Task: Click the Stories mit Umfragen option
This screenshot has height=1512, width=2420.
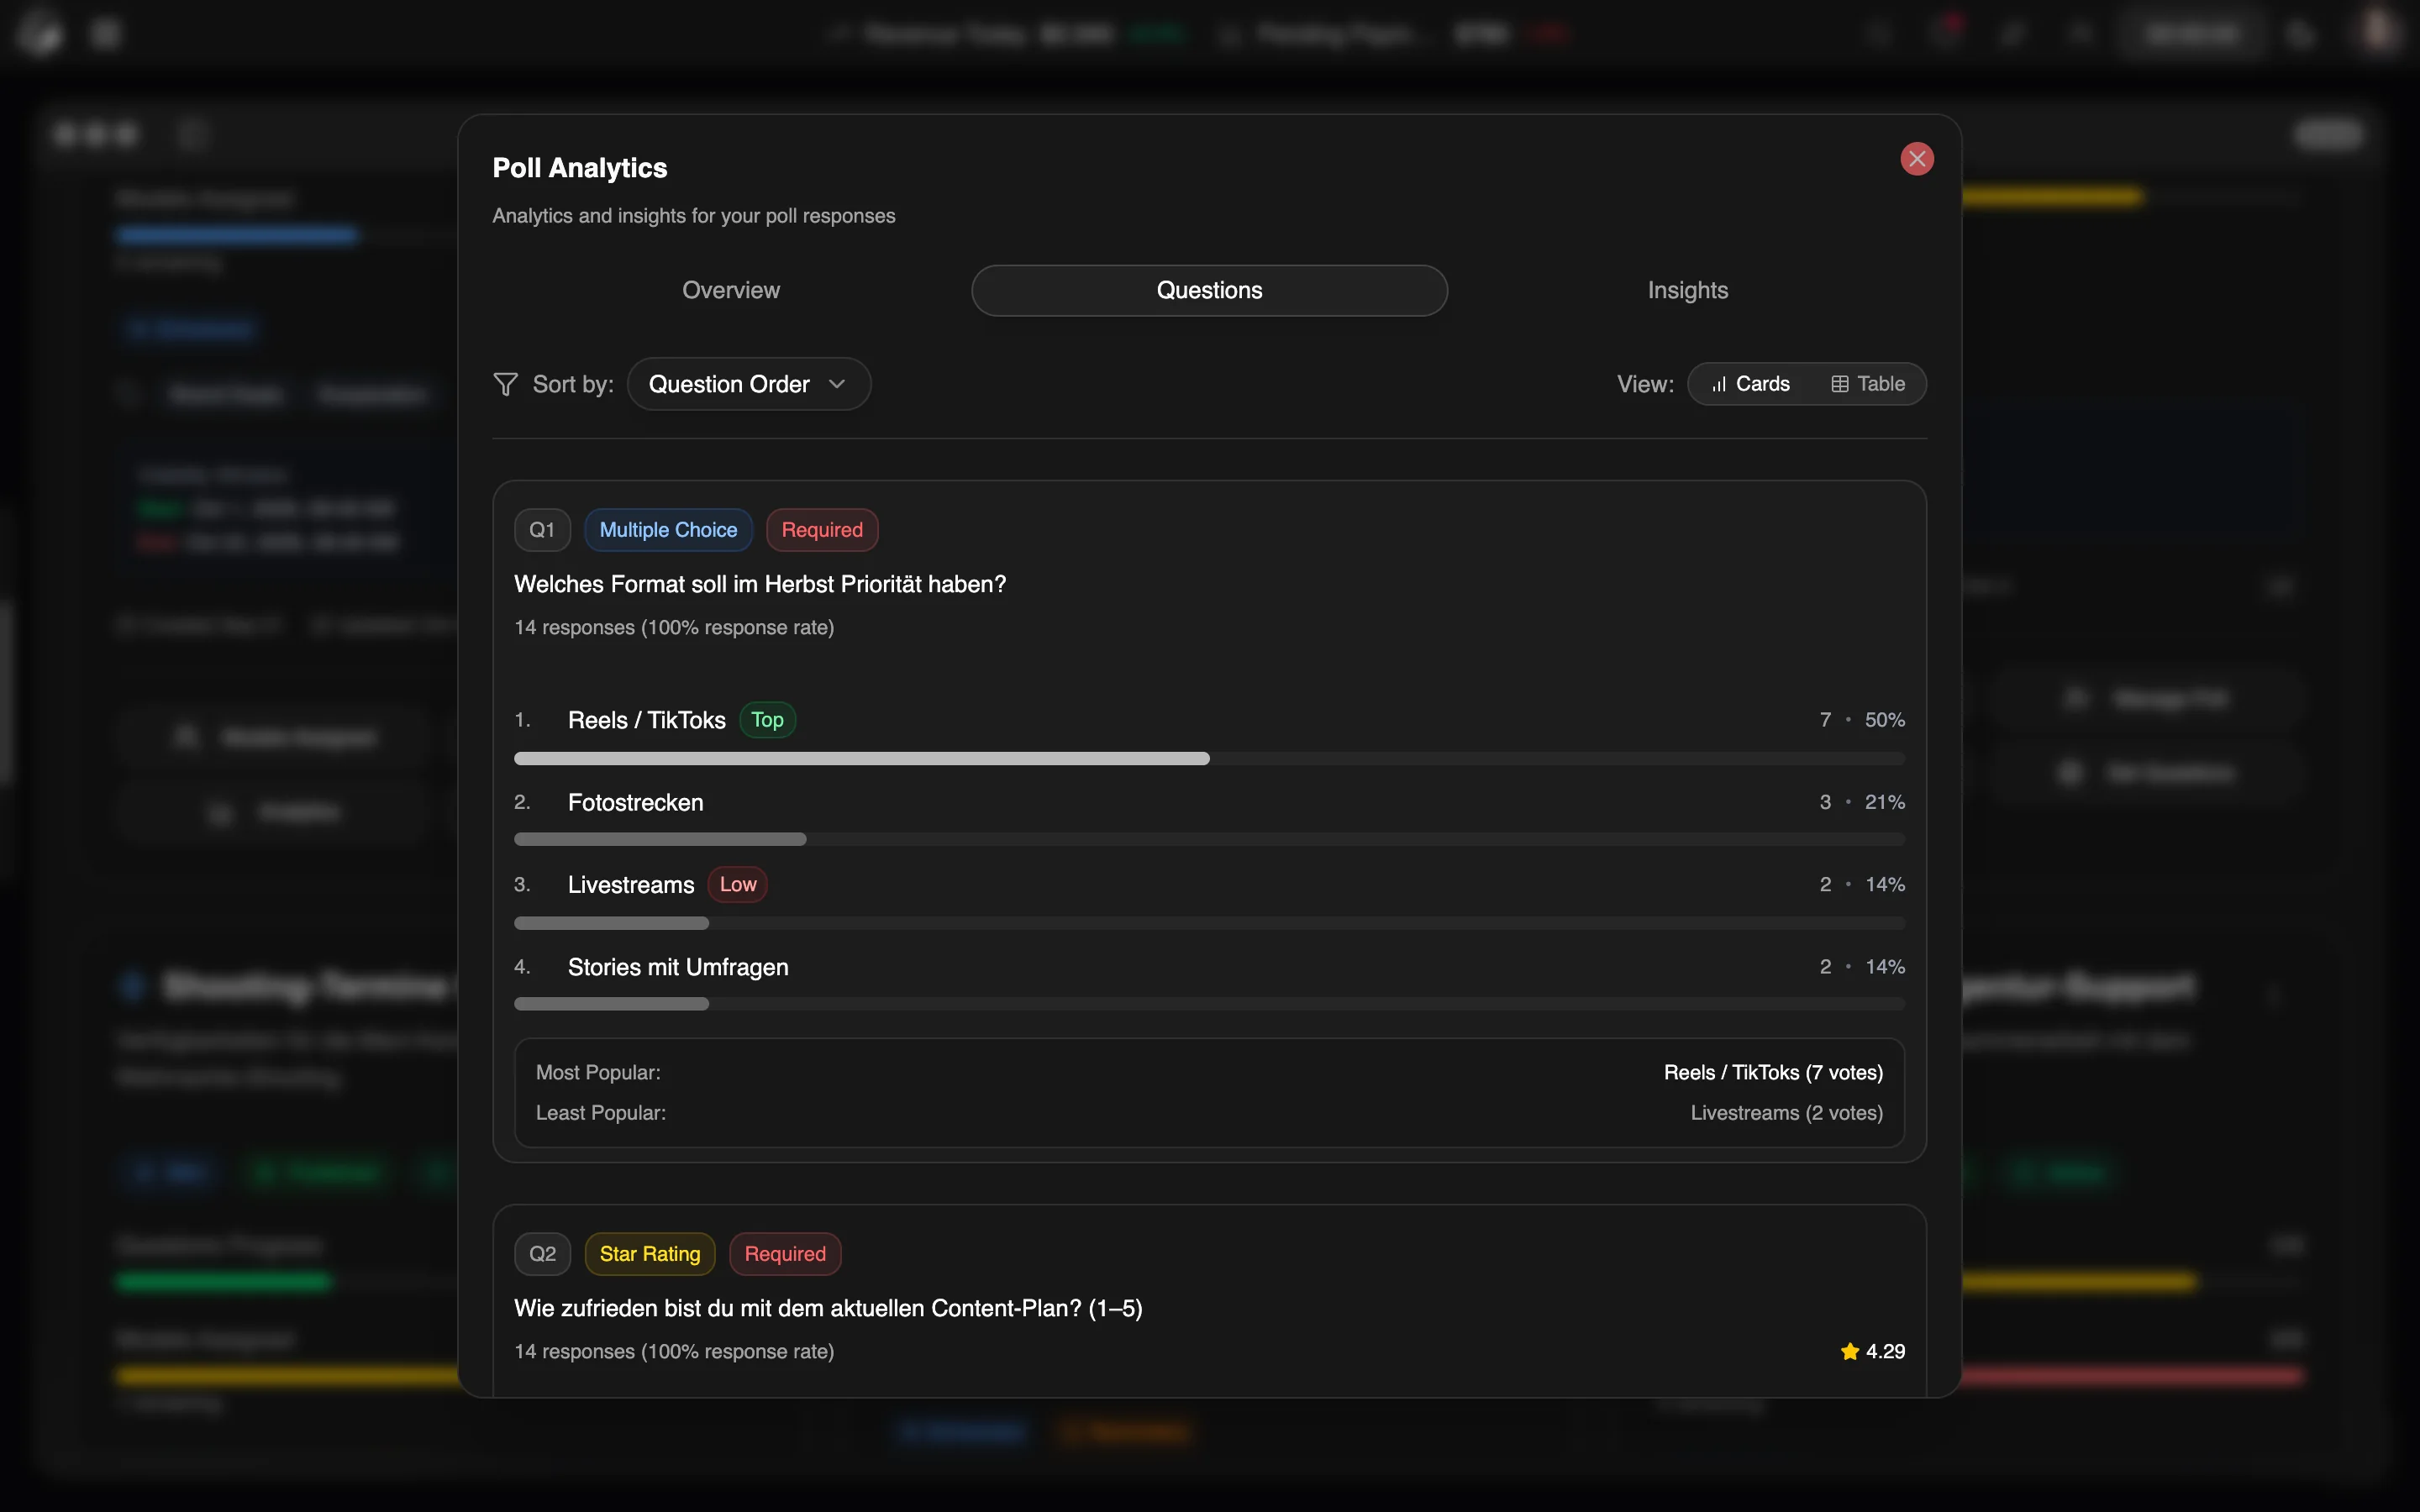Action: click(678, 967)
